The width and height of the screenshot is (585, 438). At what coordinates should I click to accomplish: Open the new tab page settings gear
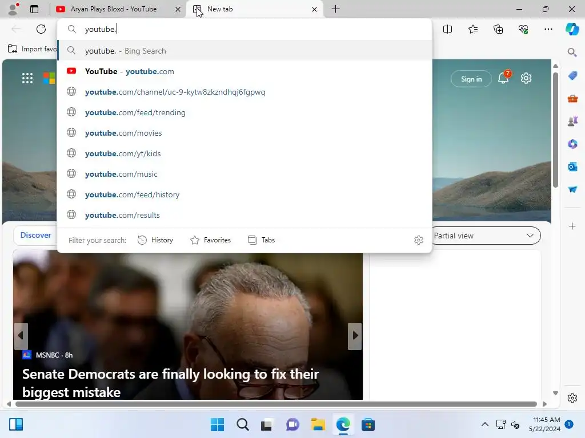(526, 78)
